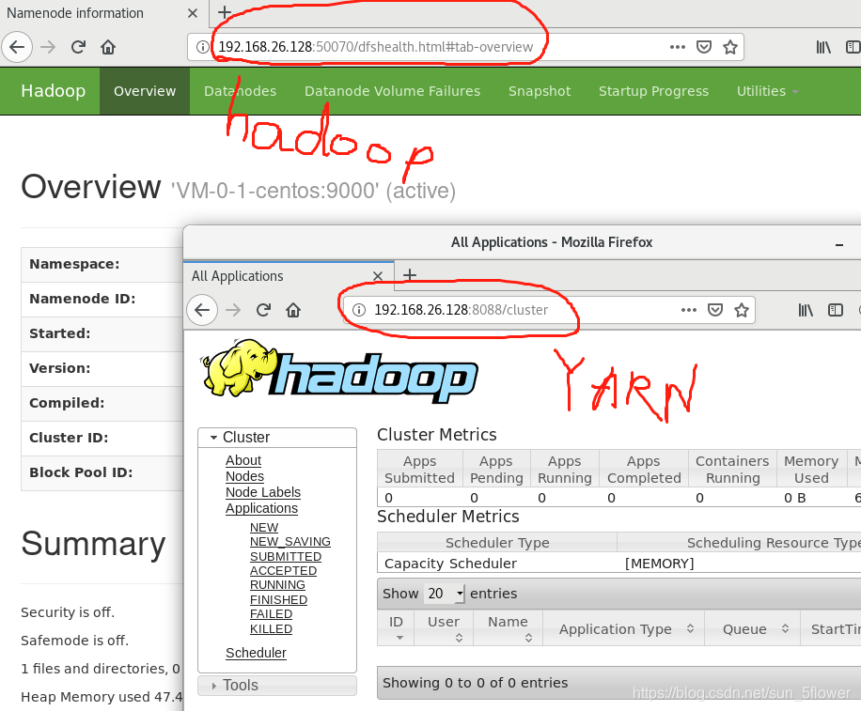Sort applications table by User column

[x=444, y=628]
